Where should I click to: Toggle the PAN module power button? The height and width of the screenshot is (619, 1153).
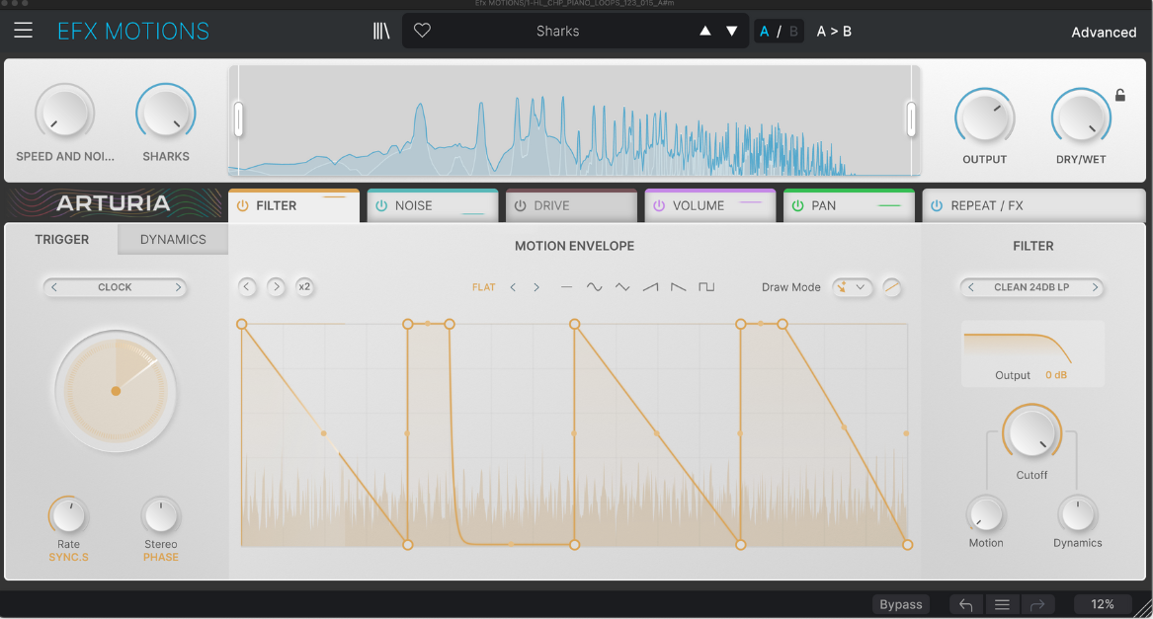coord(798,206)
